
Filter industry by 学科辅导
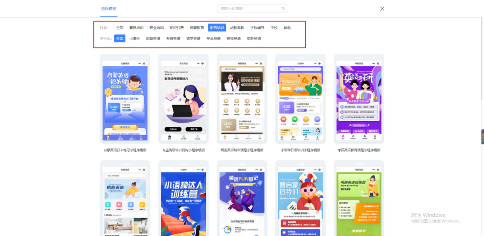257,28
